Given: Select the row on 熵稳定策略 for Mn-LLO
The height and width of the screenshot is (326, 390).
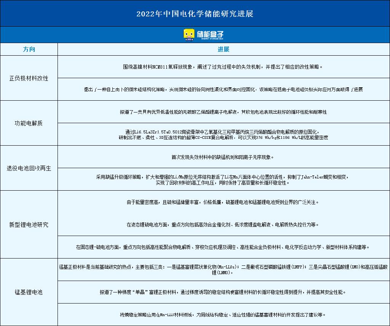Looking at the screenshot, I should pos(223,315).
